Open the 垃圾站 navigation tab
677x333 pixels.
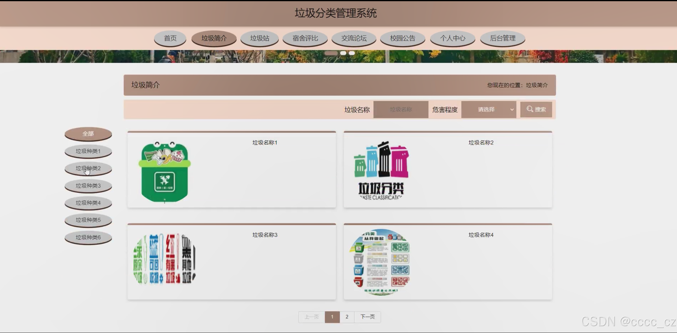260,38
